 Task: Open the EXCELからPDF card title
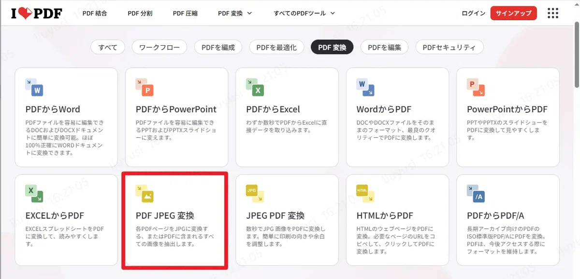55,215
